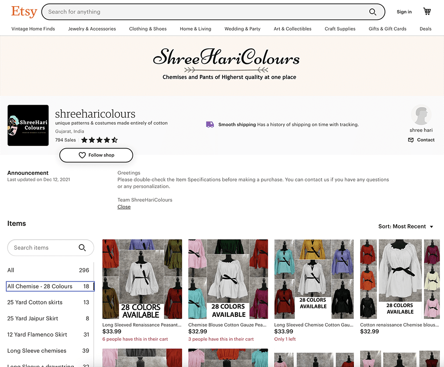
Task: Open Art & Collectibles category
Action: [293, 29]
